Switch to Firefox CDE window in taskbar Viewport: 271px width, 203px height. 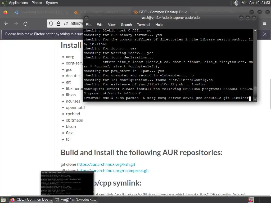31,200
